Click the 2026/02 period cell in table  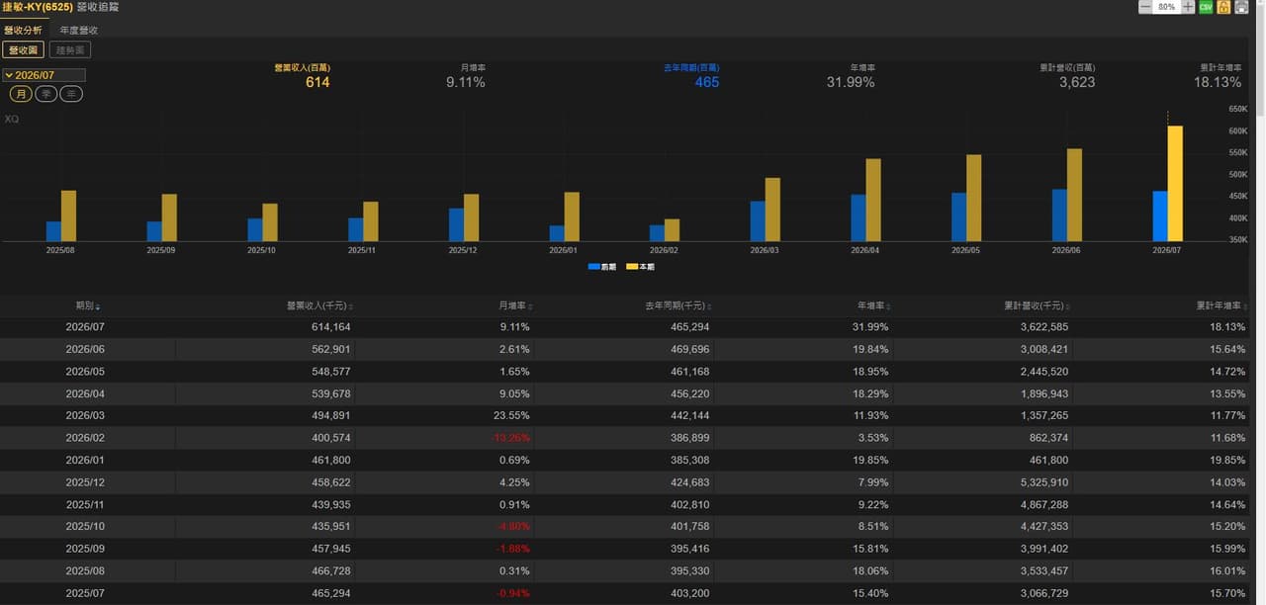pos(85,438)
